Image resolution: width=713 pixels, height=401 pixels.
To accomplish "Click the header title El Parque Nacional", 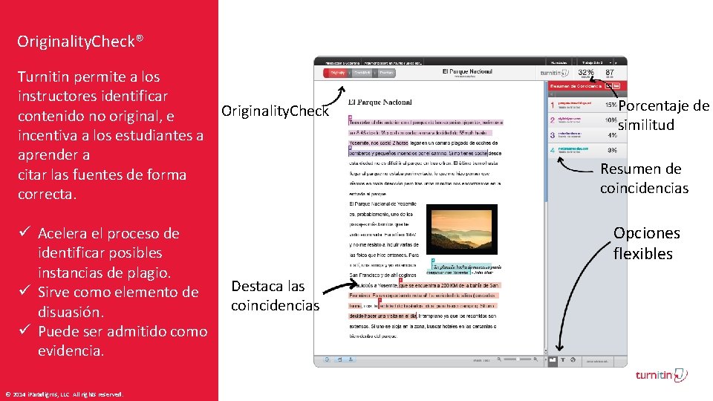I will [x=467, y=71].
